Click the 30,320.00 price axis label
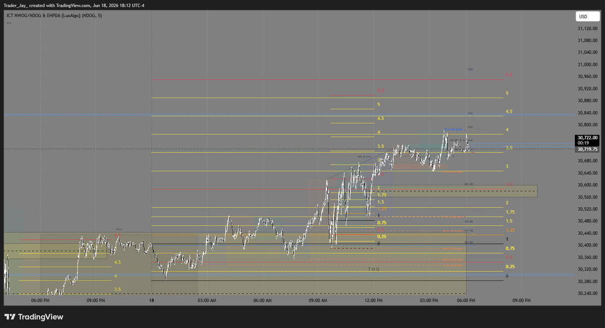 (588, 270)
